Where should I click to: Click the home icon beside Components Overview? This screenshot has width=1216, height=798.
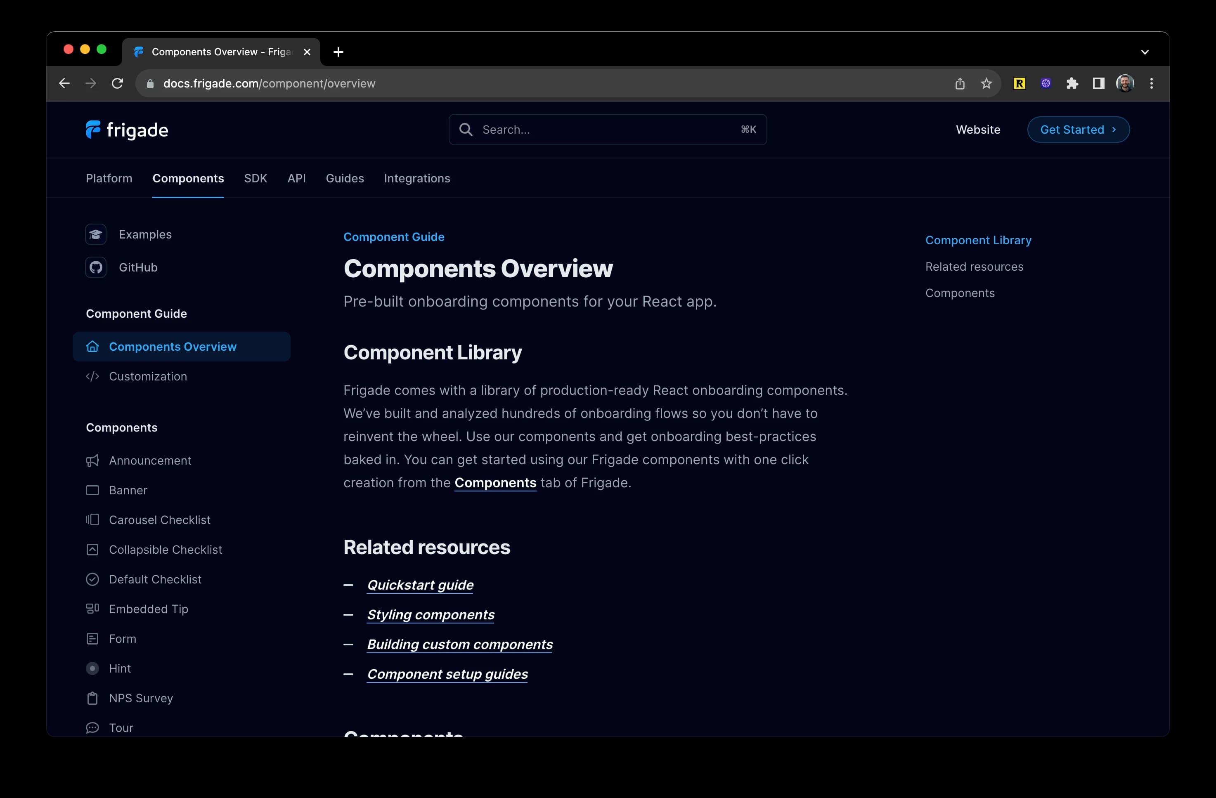coord(92,346)
